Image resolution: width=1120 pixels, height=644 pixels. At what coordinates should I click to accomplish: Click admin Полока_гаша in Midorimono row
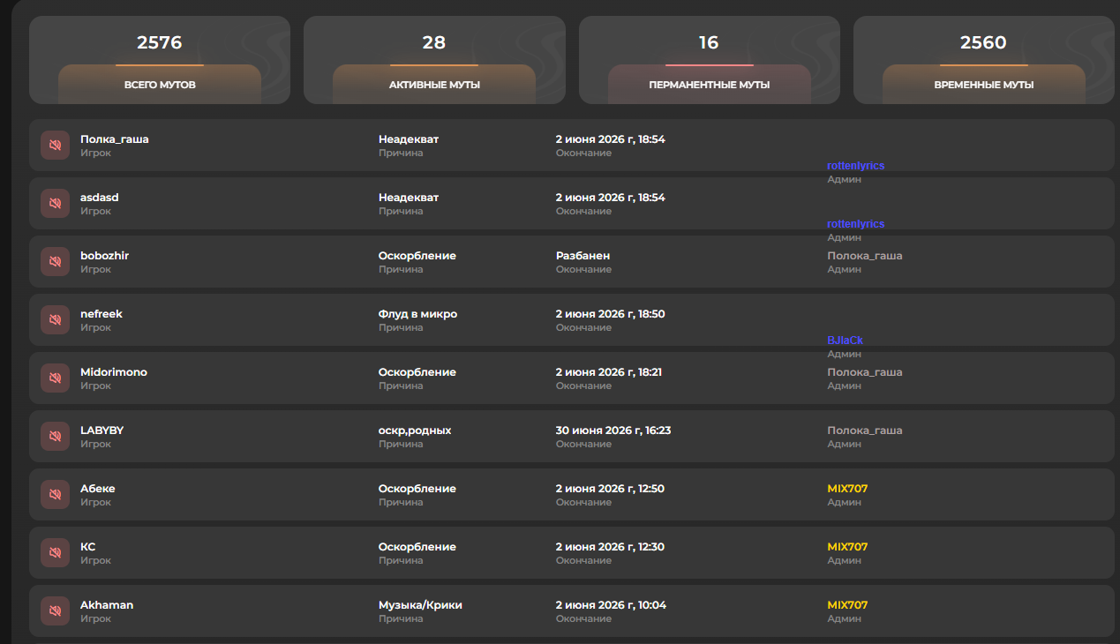[865, 372]
